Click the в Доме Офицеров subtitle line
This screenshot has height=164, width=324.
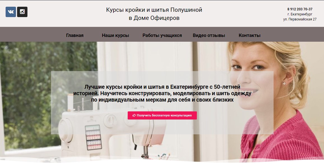click(154, 18)
